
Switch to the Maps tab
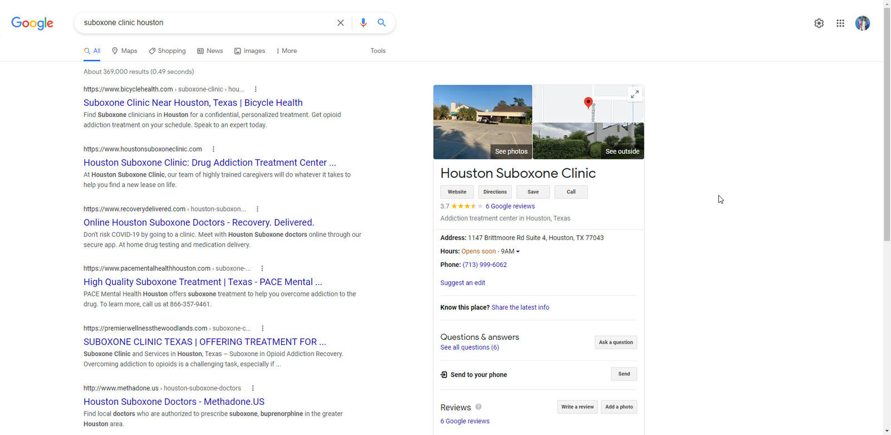pyautogui.click(x=125, y=51)
